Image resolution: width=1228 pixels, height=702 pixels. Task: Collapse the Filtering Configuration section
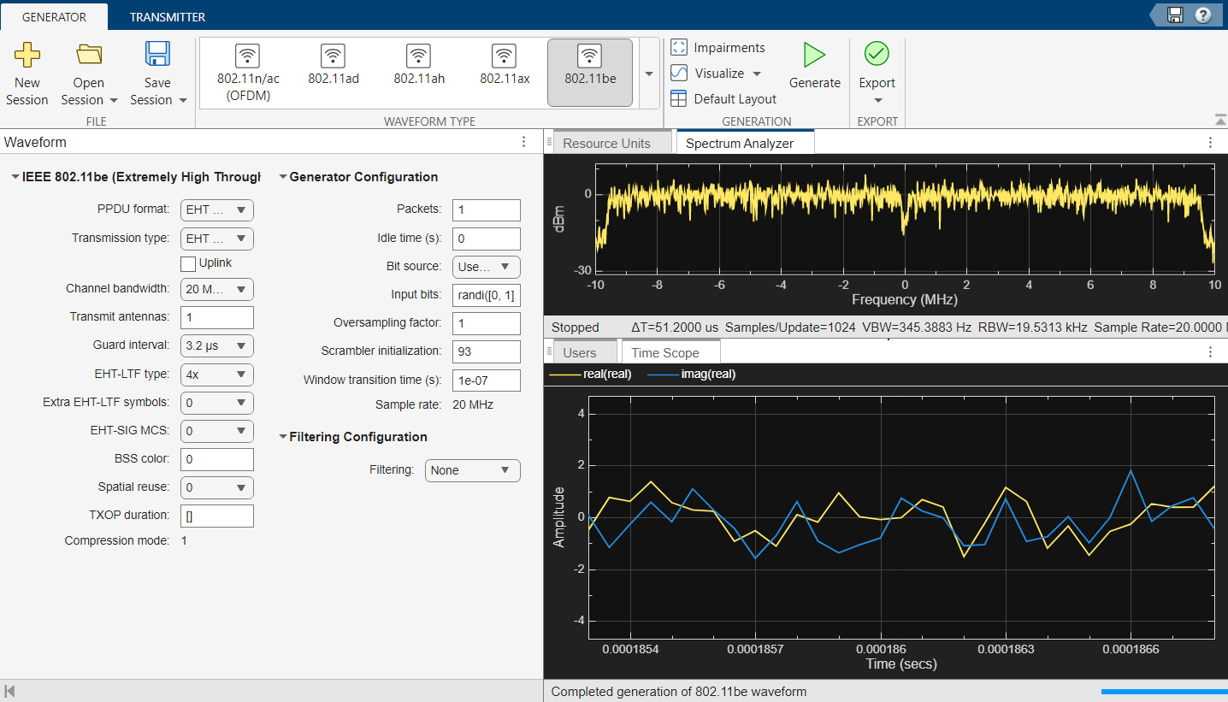pos(284,437)
